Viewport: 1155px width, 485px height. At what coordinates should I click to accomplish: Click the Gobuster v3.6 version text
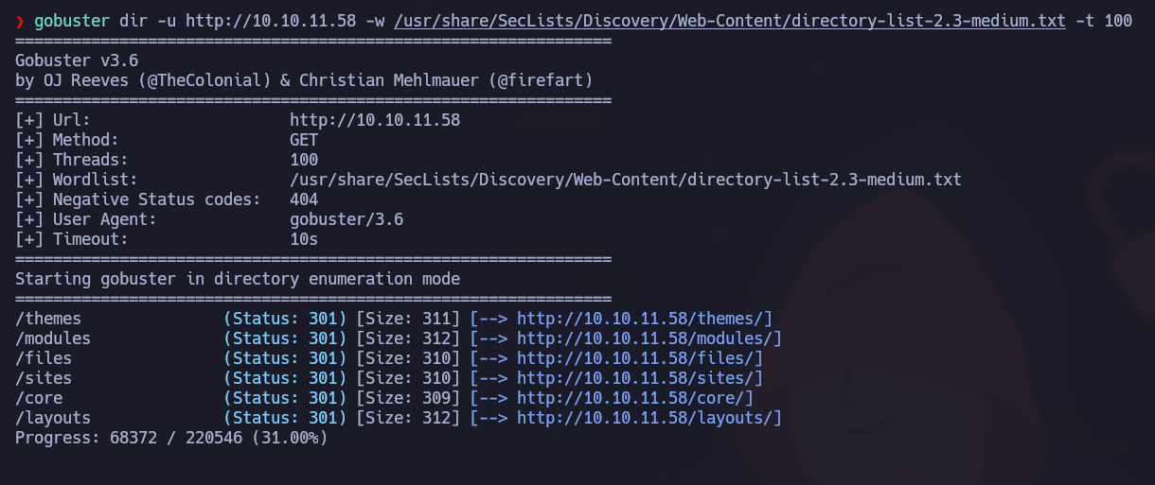[77, 61]
